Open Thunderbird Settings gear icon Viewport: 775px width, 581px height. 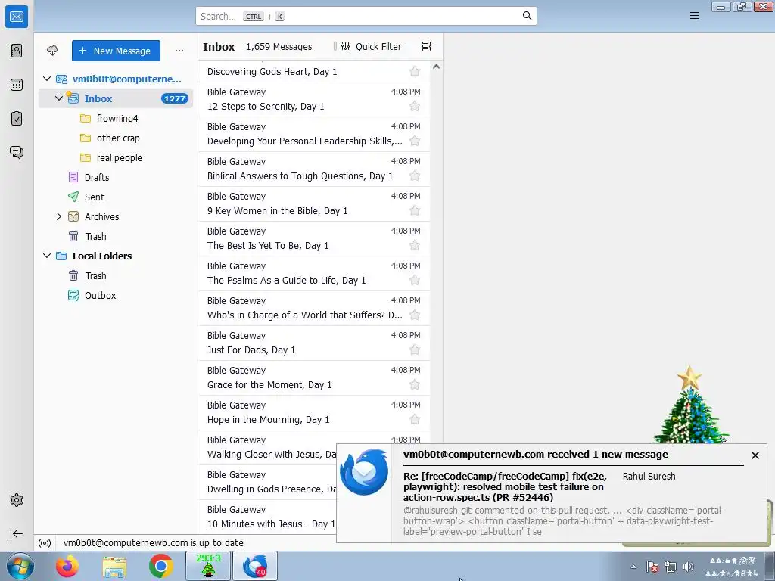(17, 500)
